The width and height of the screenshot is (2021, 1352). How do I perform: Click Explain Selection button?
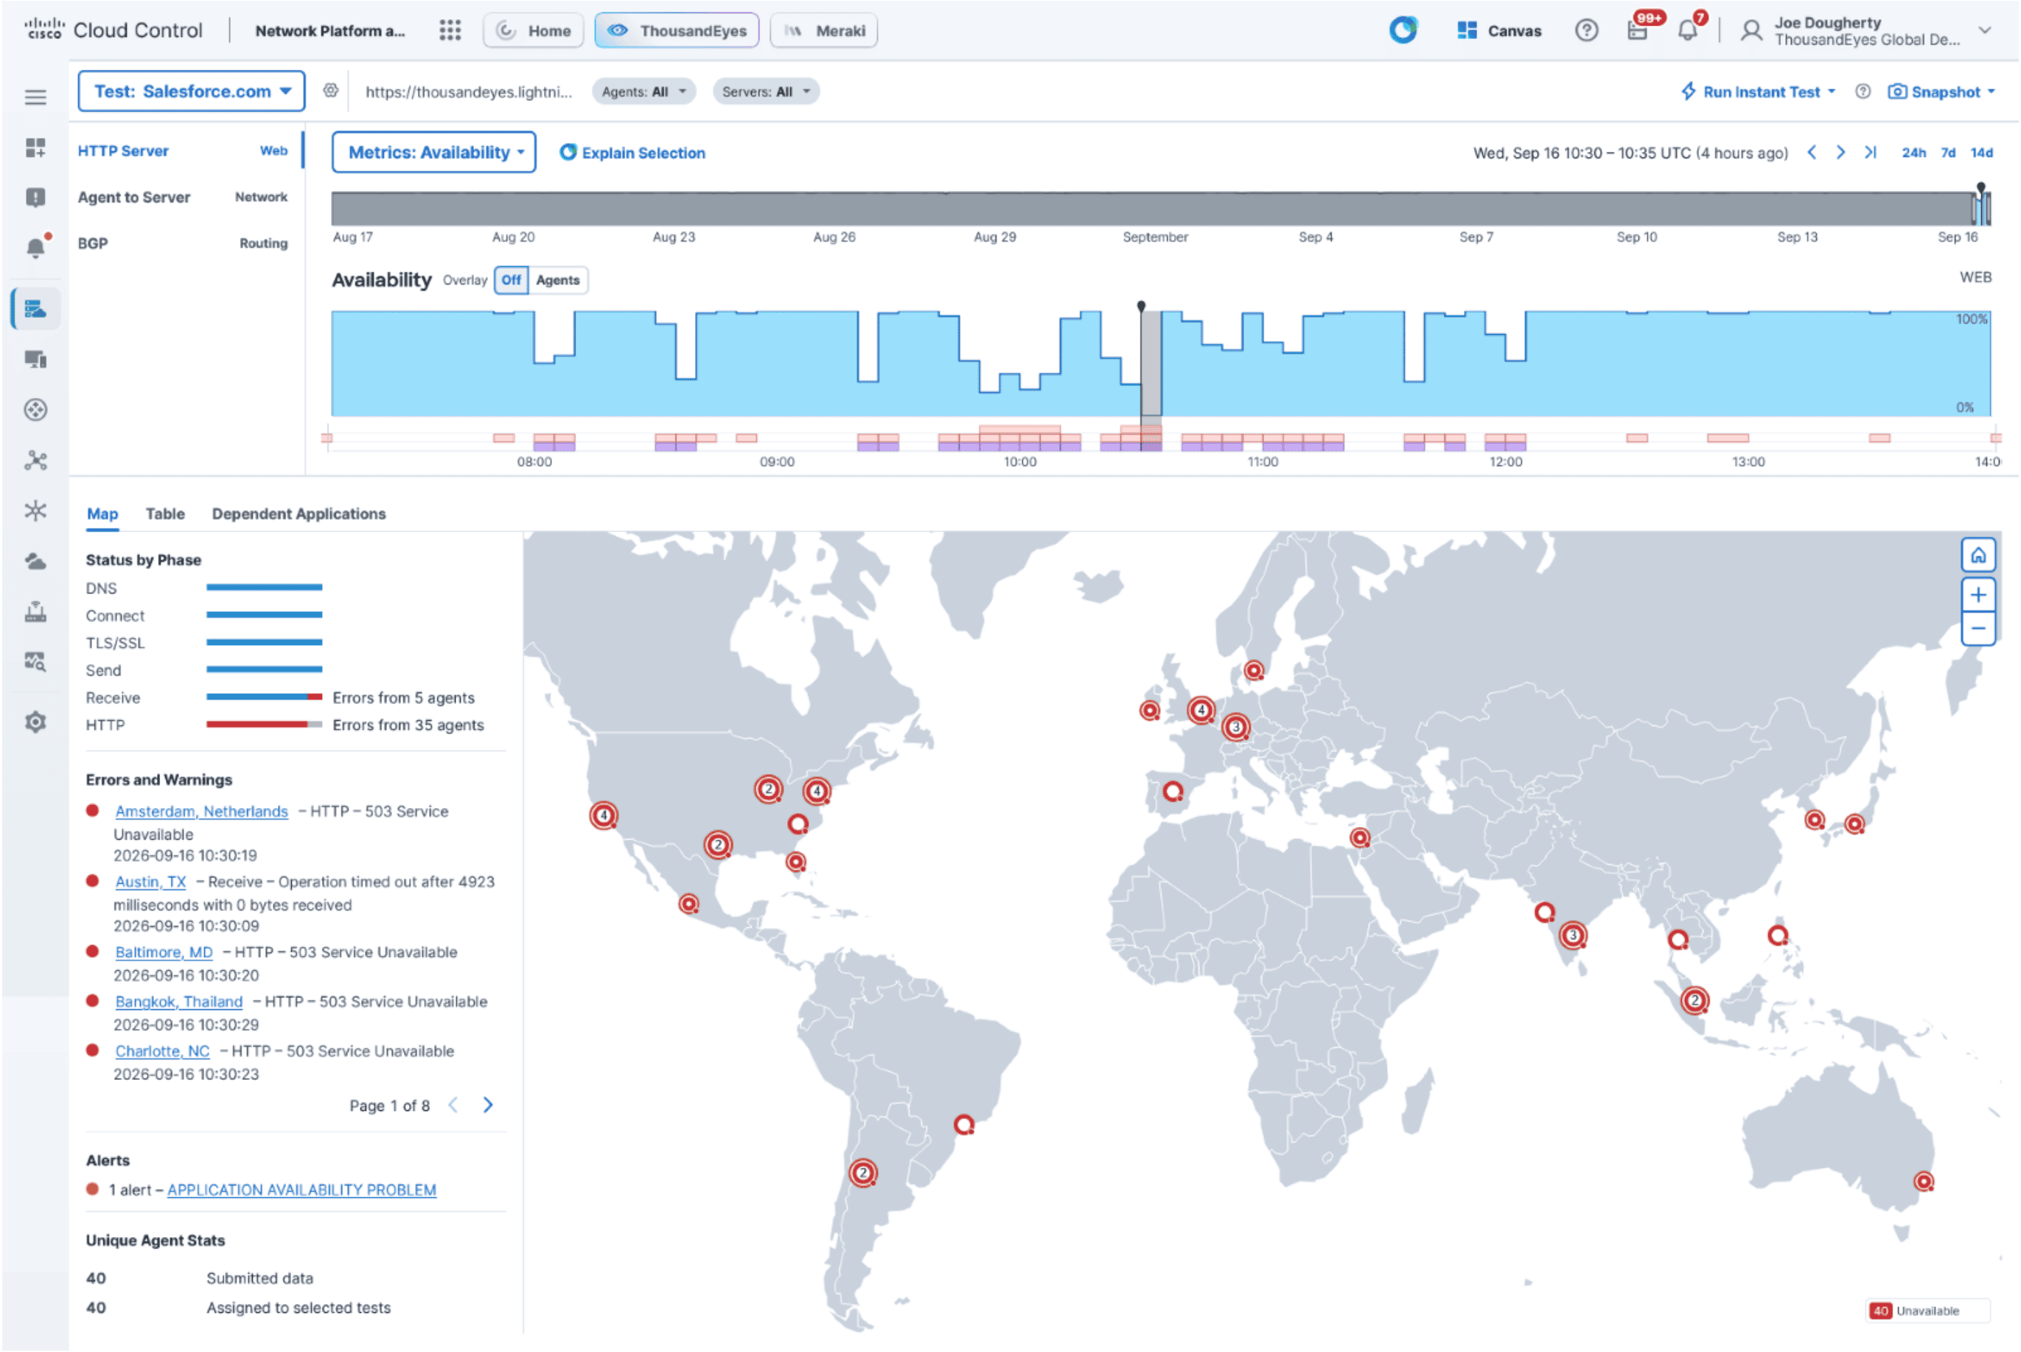(x=632, y=153)
